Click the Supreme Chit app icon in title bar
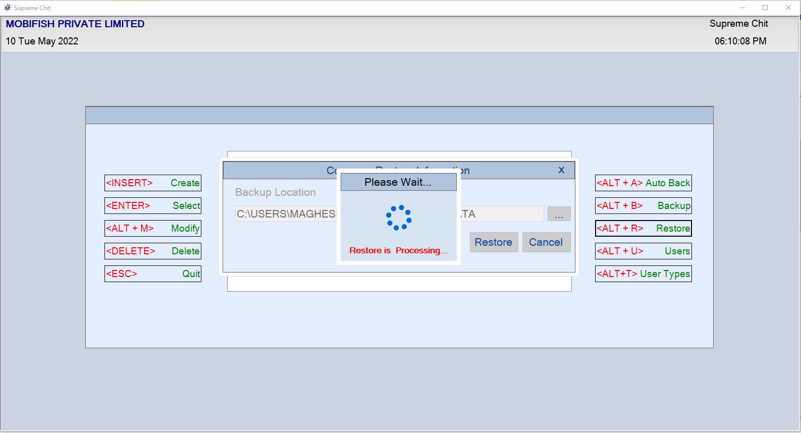This screenshot has height=433, width=801. click(7, 8)
